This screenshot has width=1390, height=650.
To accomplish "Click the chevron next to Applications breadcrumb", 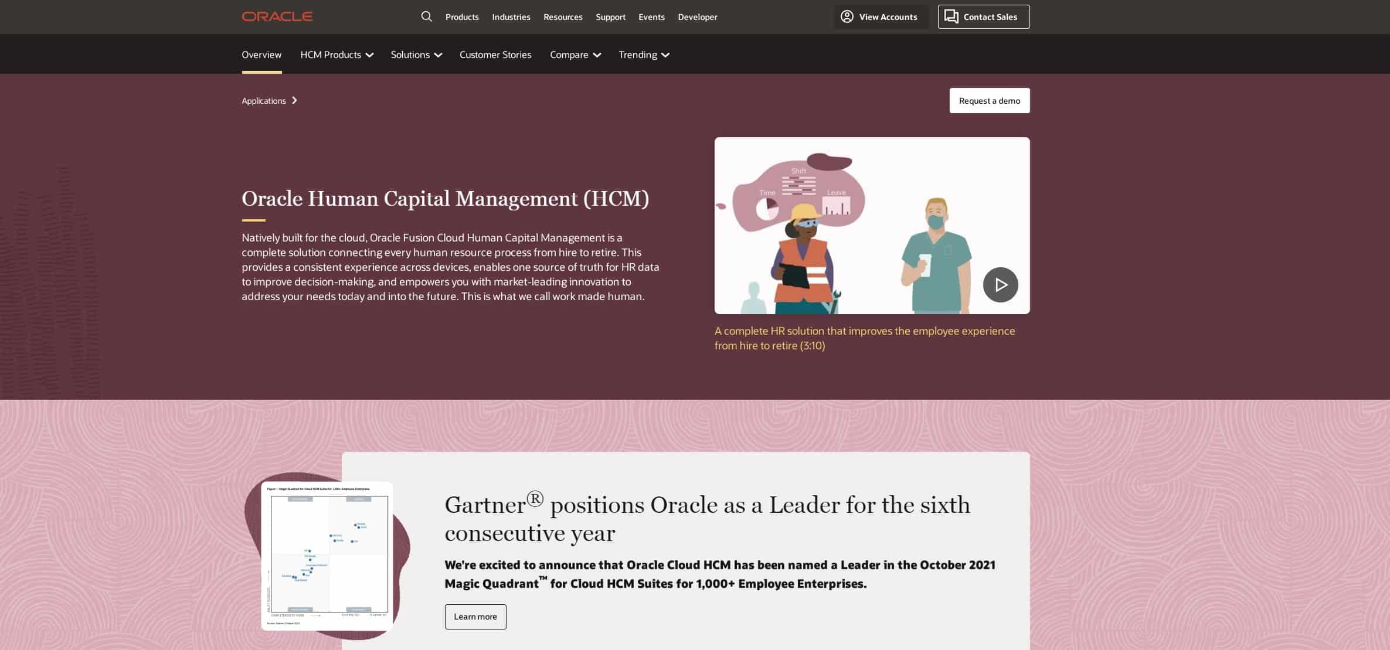I will [294, 100].
